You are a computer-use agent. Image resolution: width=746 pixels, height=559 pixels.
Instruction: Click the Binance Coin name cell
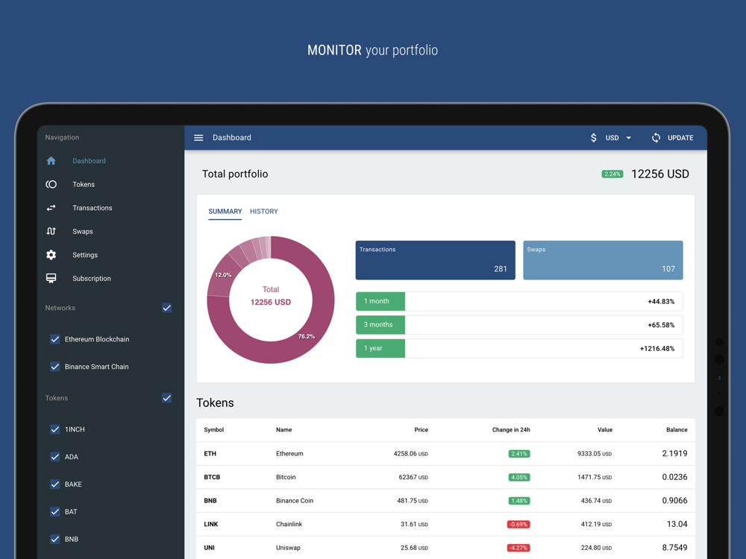(295, 501)
